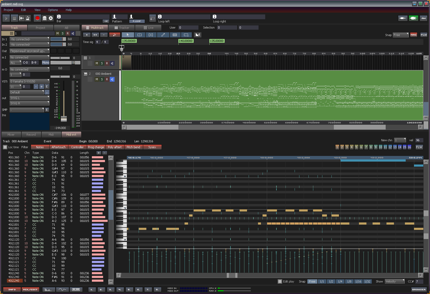Viewport: 430px width, 294px height.
Task: Open the Out audio device dropdown
Action: click(x=29, y=51)
